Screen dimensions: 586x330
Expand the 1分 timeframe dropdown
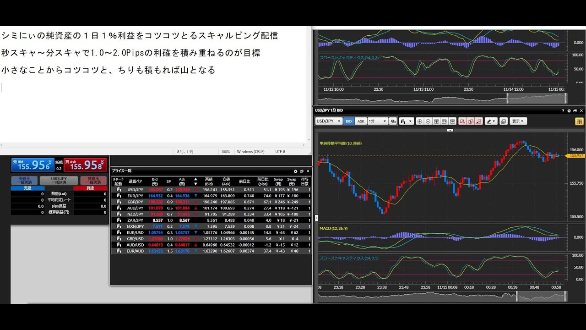[378, 121]
